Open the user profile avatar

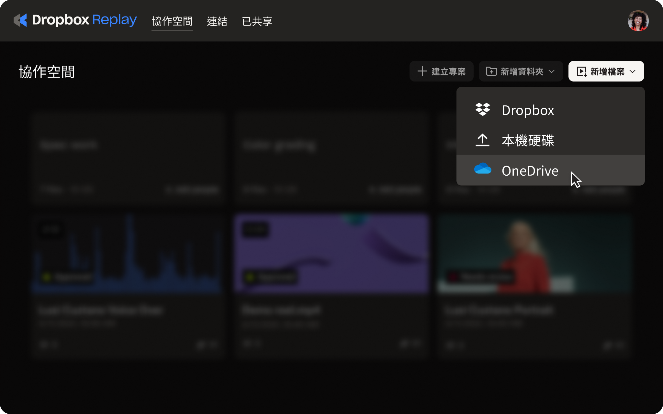point(638,21)
